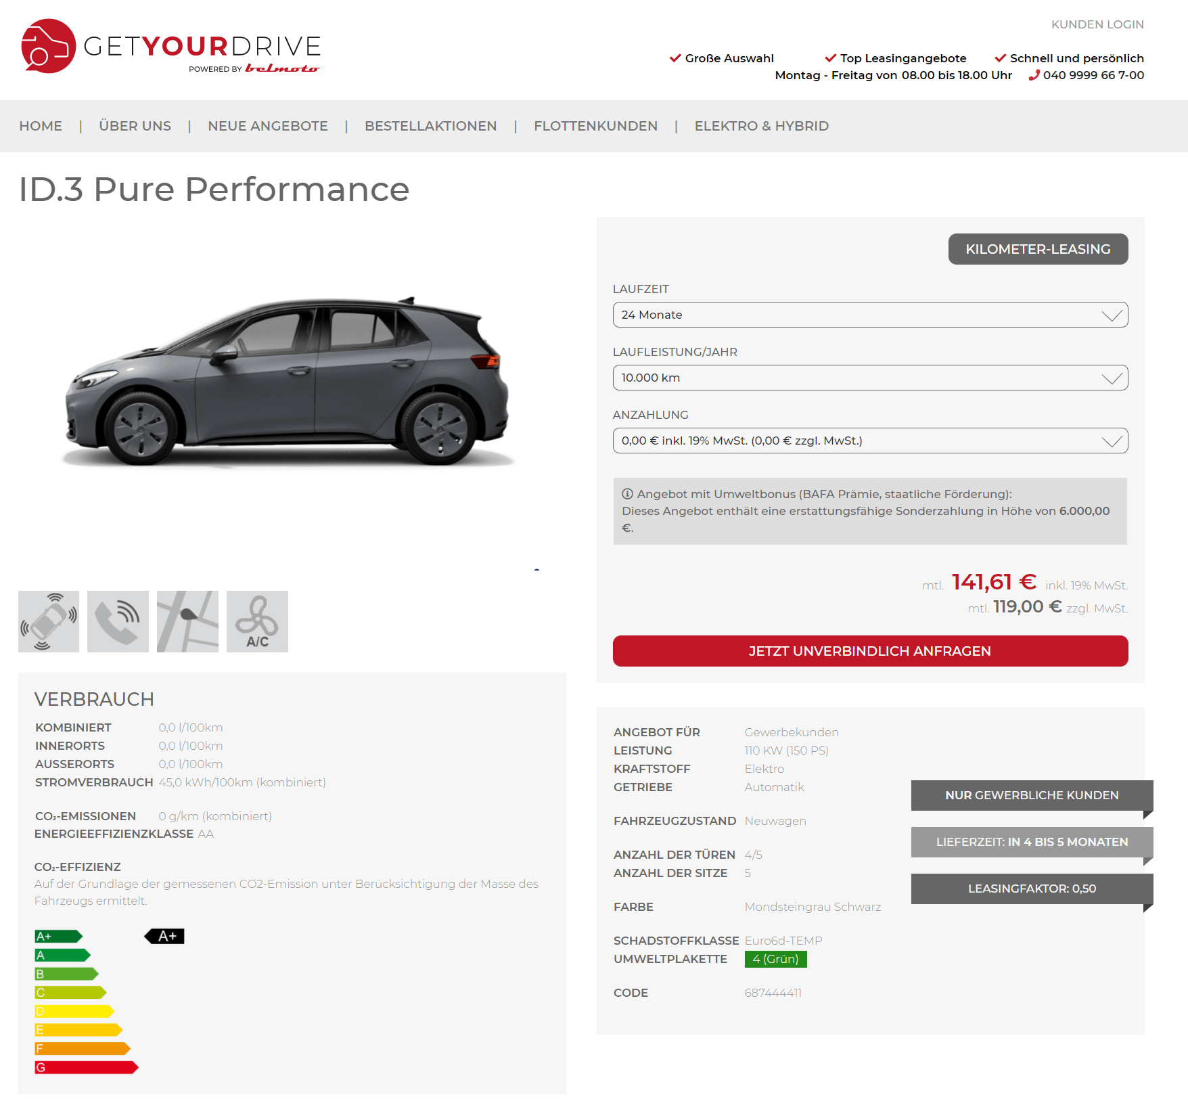Click the code value 687444411
Viewport: 1188px width, 1099px height.
(x=773, y=993)
